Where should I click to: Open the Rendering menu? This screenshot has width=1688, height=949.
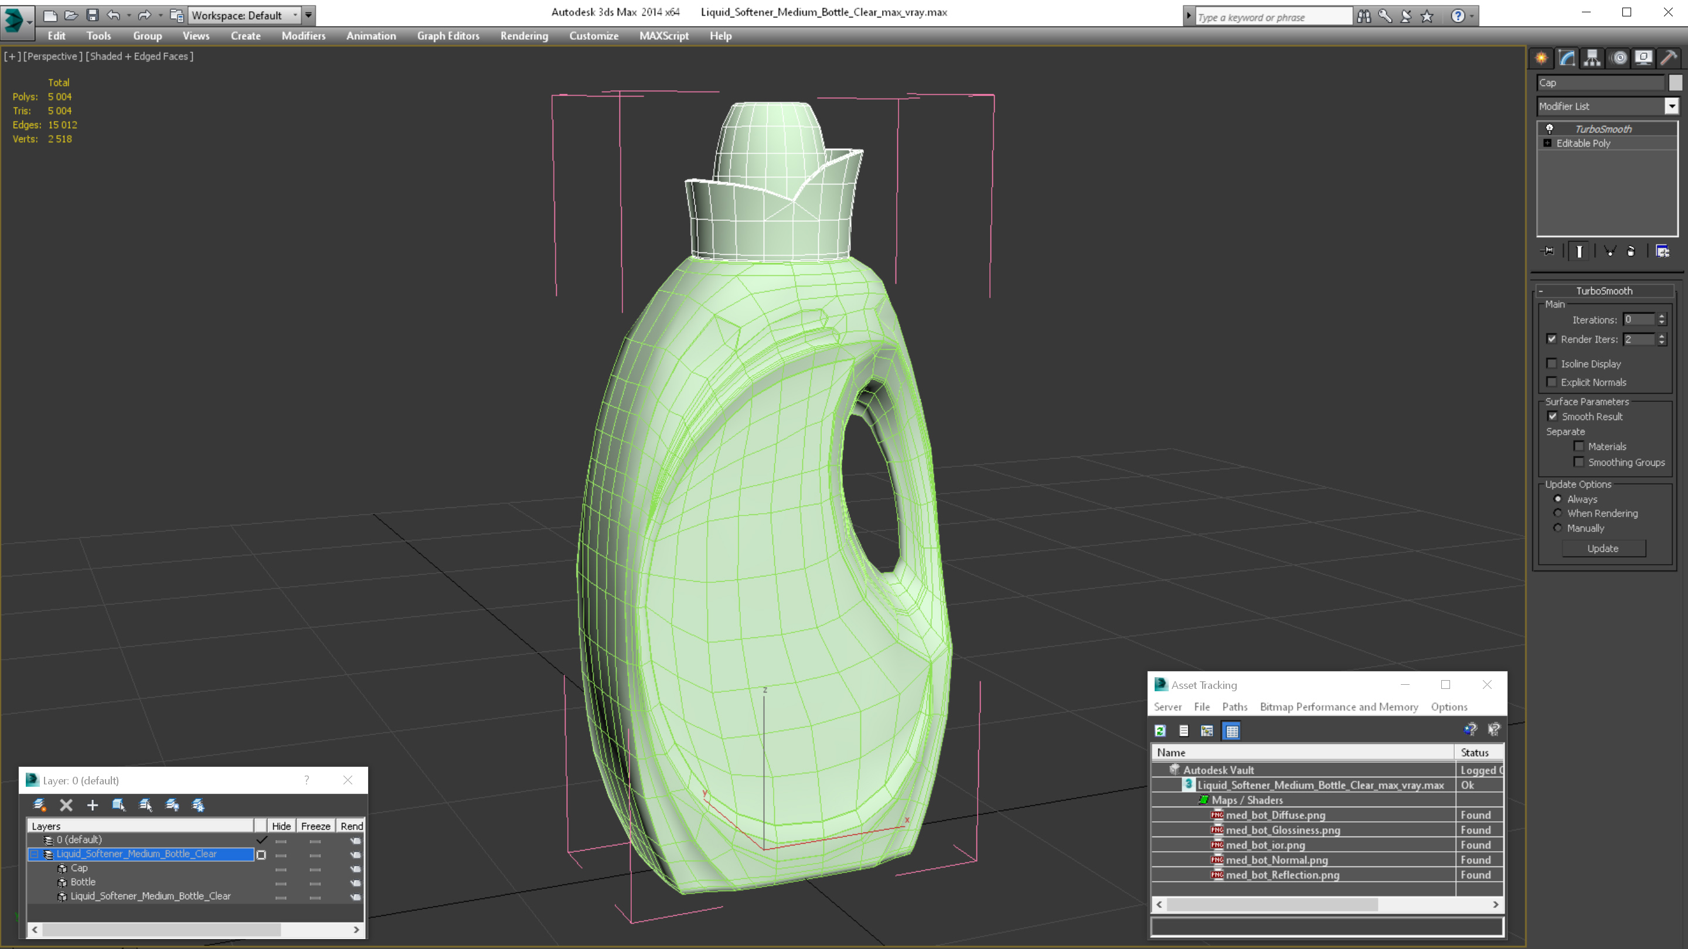524,36
